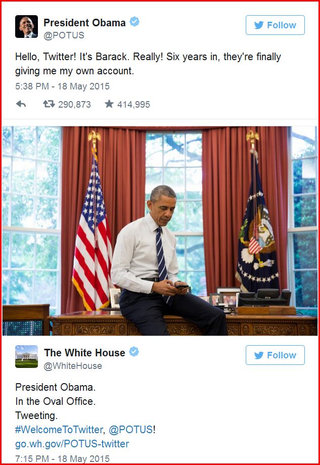
Task: View the Oval Office photo of Obama
Action: tap(160, 231)
